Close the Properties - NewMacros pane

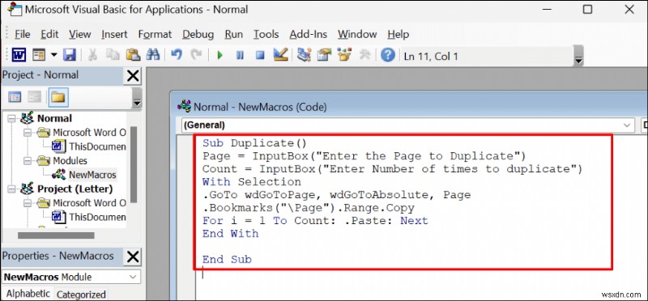133,256
